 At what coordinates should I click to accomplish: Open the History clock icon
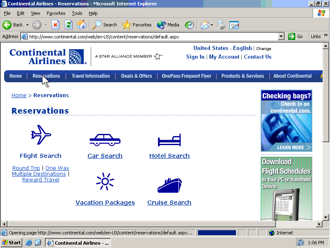click(x=189, y=25)
